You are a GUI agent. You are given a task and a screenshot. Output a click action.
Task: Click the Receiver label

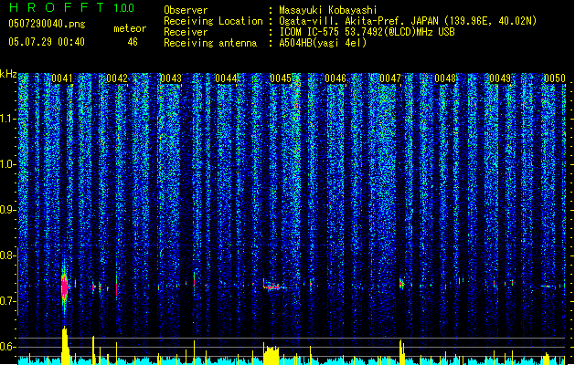tap(186, 32)
